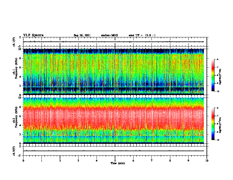Select the date text "Sep. 28, 2021"

(x=82, y=35)
